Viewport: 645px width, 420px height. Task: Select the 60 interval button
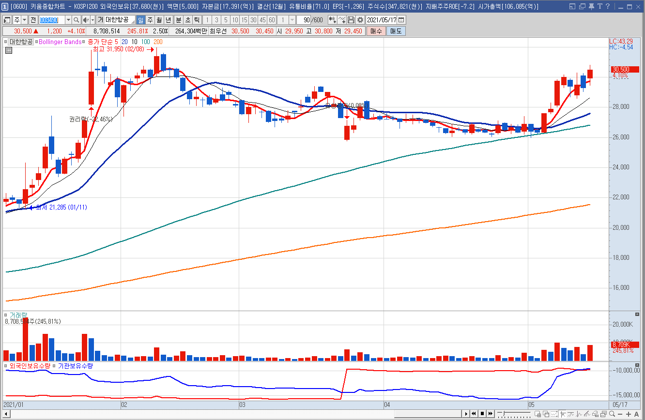point(272,20)
